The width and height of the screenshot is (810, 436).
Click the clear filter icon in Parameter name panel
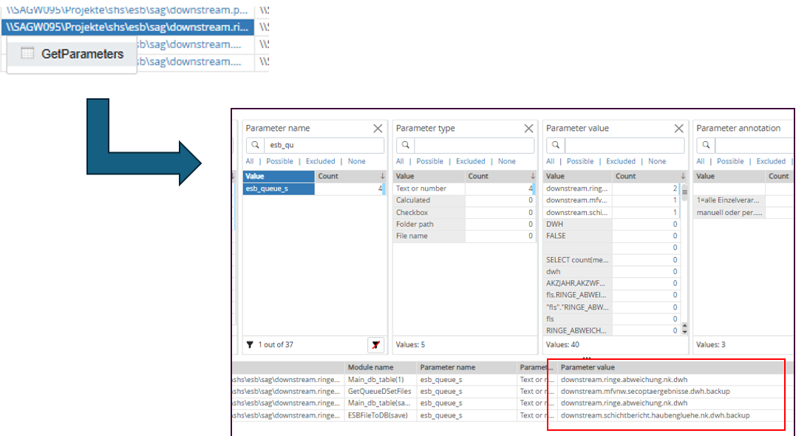375,344
